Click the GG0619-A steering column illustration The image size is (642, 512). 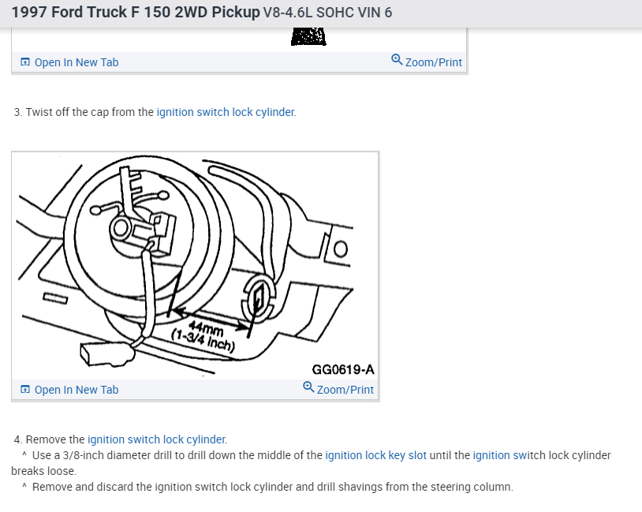pyautogui.click(x=195, y=265)
